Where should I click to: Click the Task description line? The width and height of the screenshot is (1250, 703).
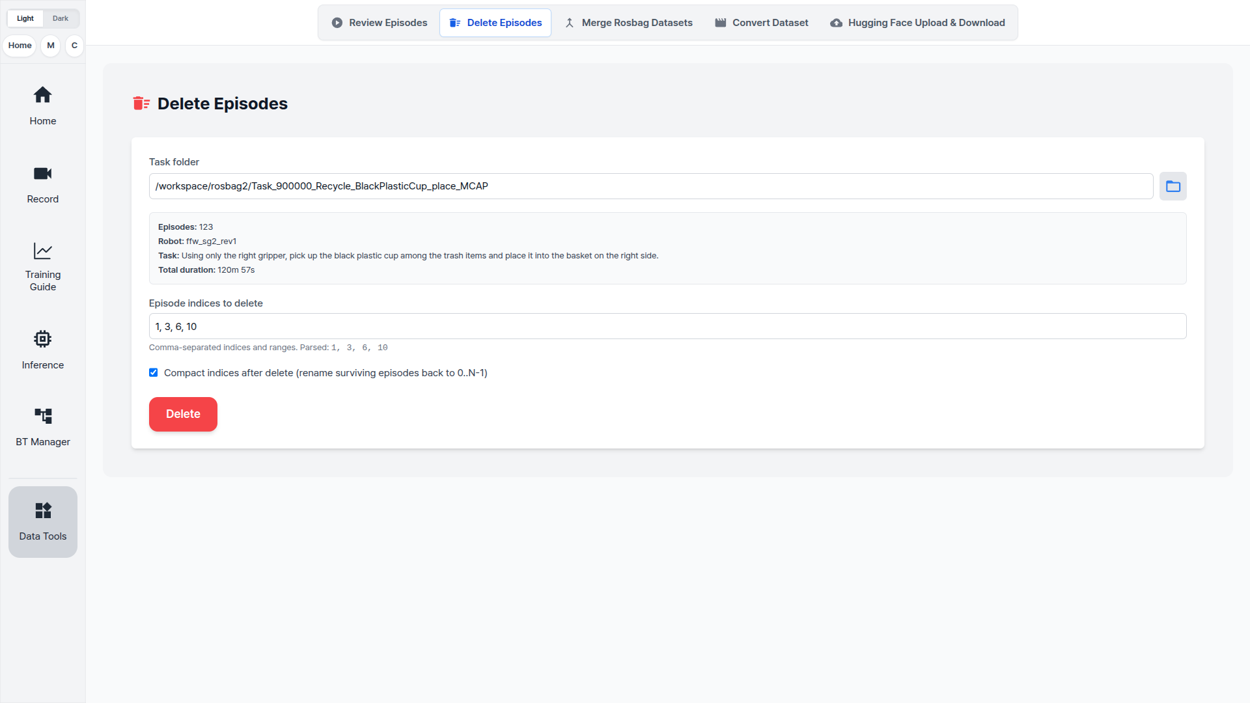pos(408,256)
